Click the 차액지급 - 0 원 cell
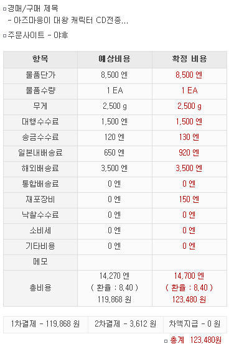Viewport: 234px width, 349px height. coord(195,324)
